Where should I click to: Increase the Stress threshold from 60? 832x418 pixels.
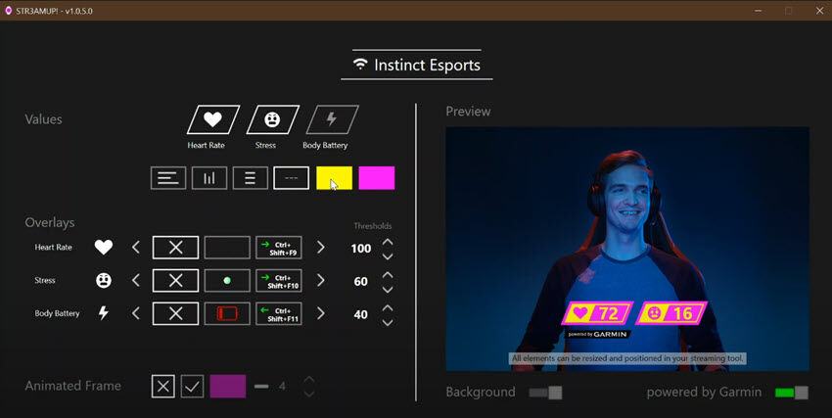[x=388, y=274]
